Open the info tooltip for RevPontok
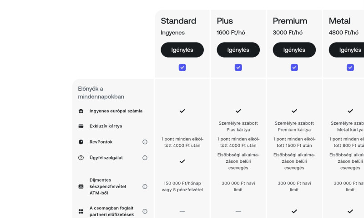364x218 pixels. (145, 142)
